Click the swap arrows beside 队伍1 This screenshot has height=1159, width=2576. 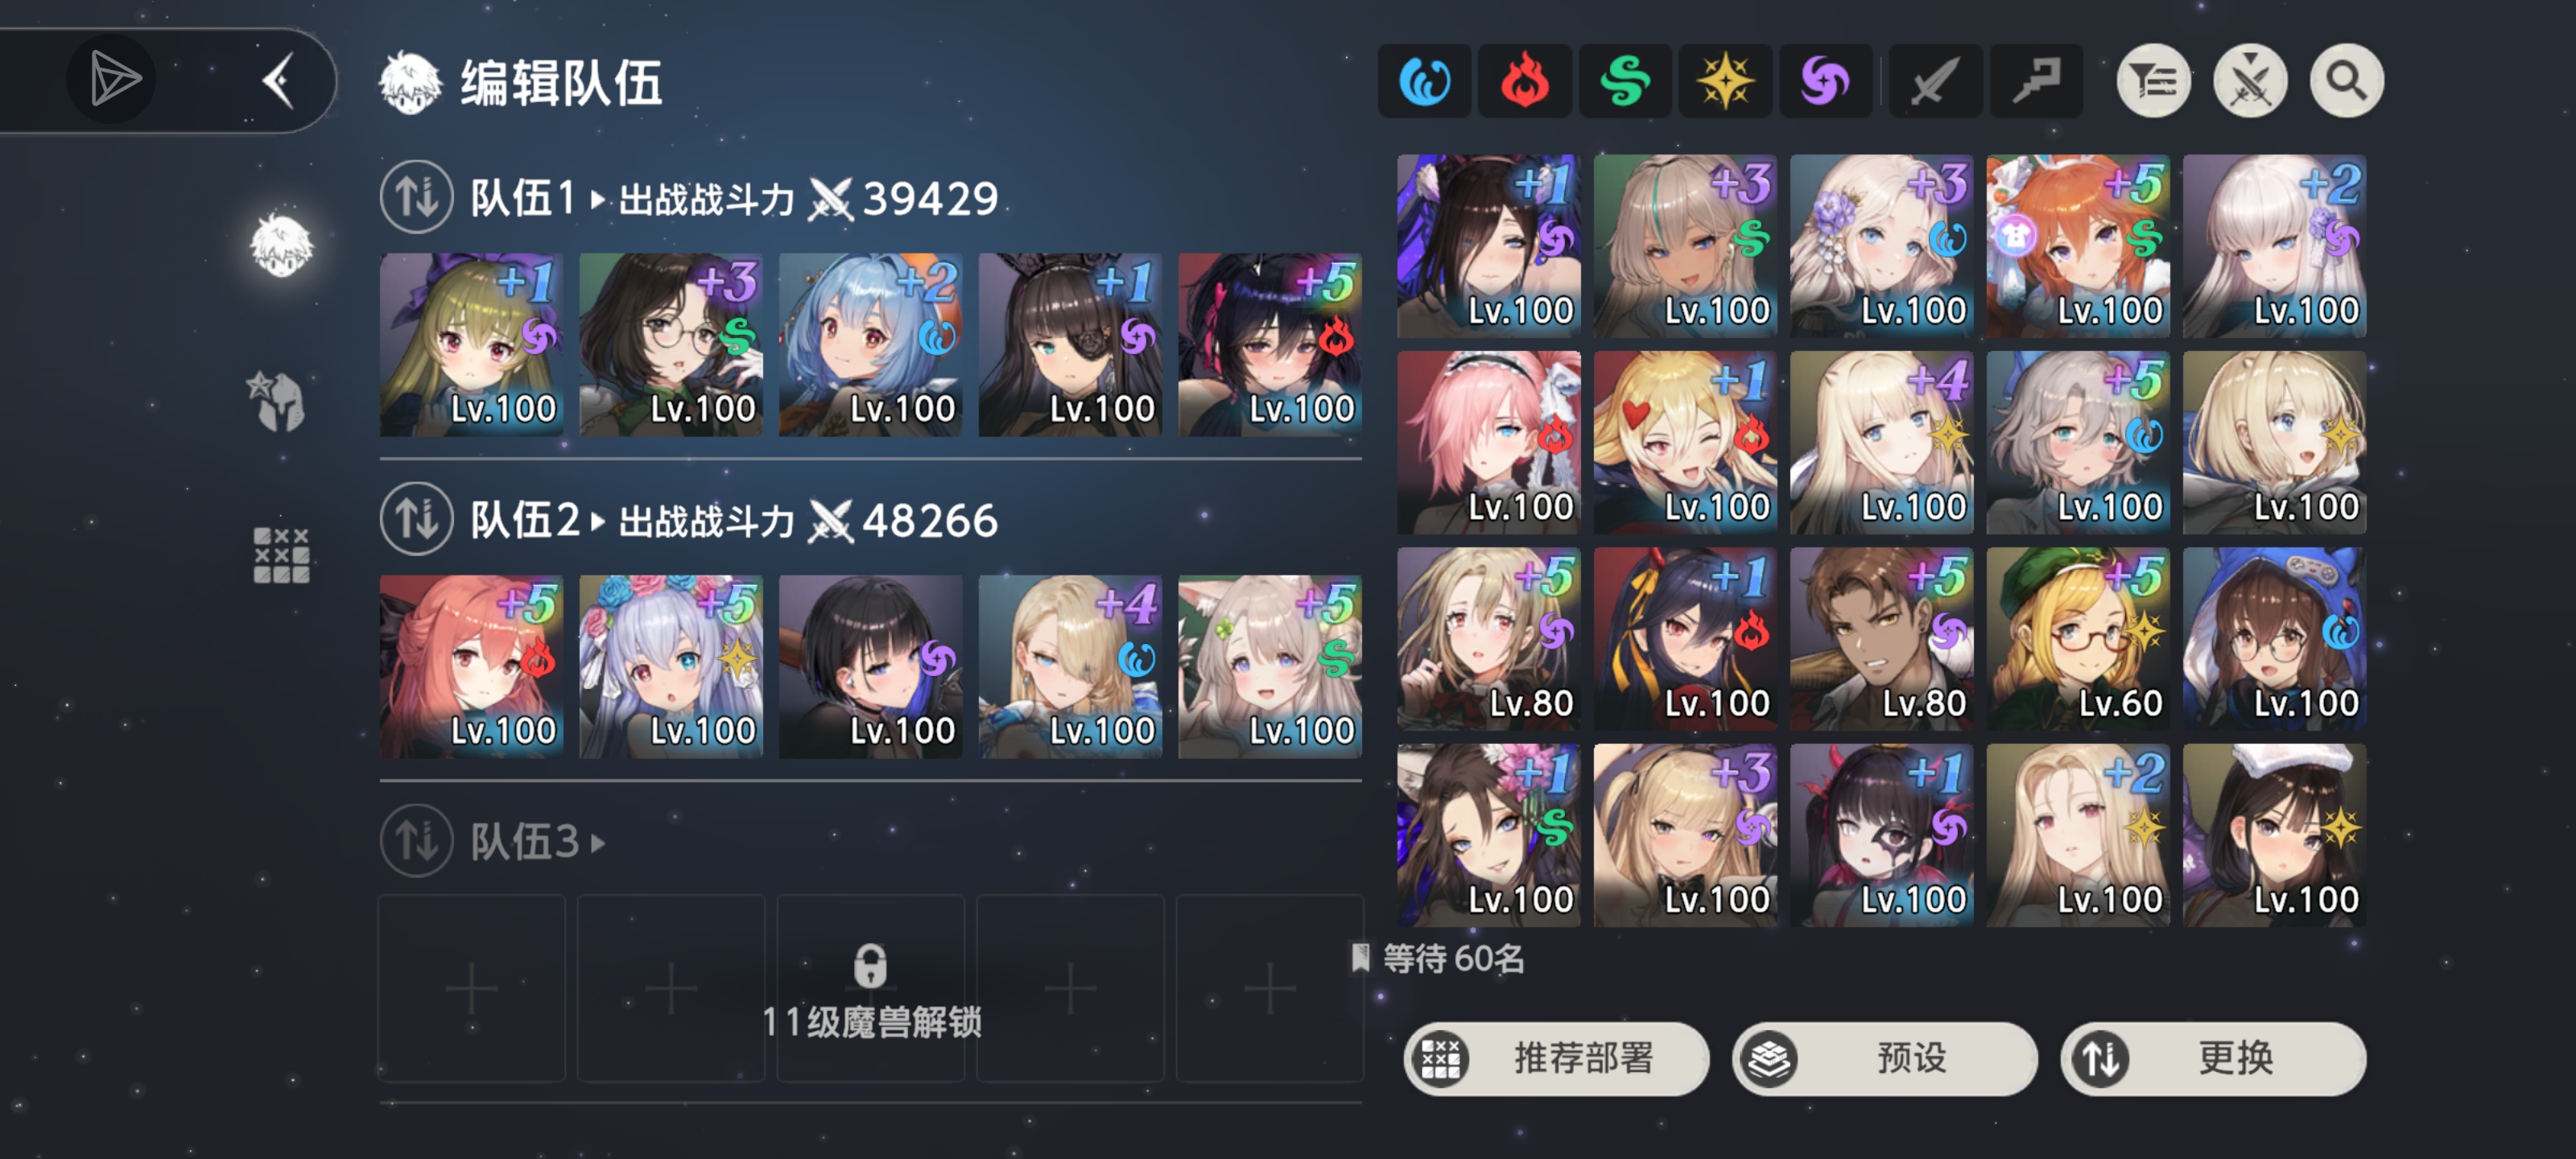(417, 197)
